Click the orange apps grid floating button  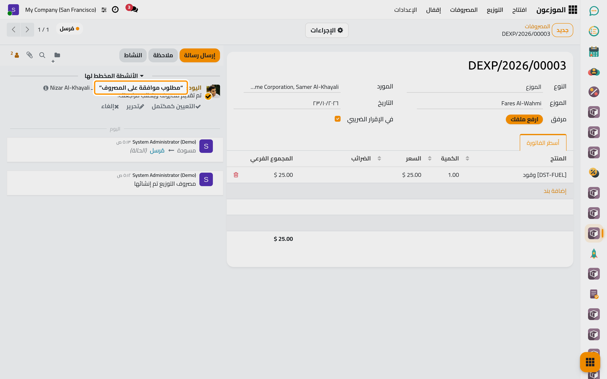coord(590,362)
